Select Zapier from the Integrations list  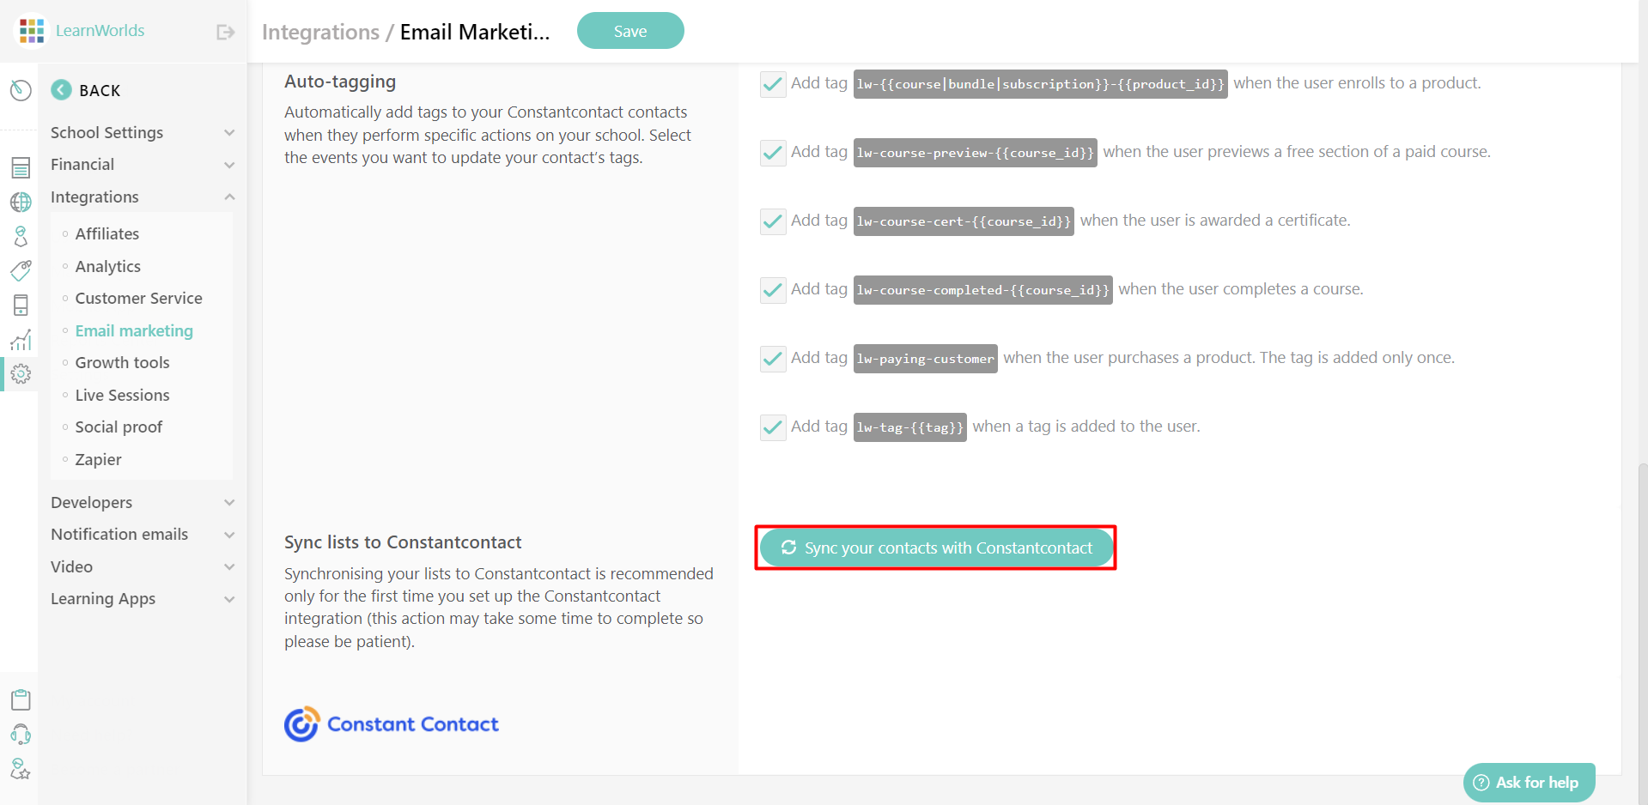tap(98, 459)
